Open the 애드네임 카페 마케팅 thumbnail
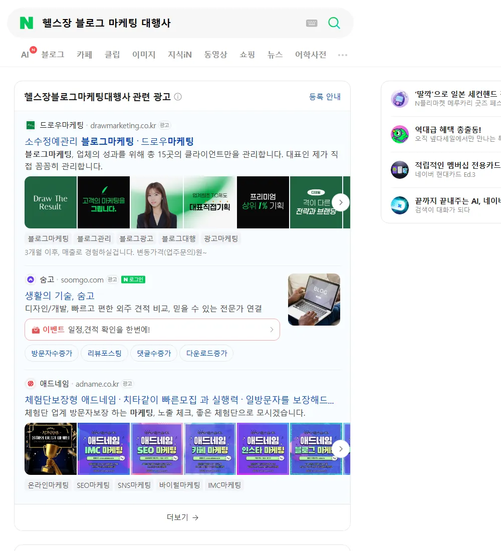The width and height of the screenshot is (501, 551). [210, 449]
